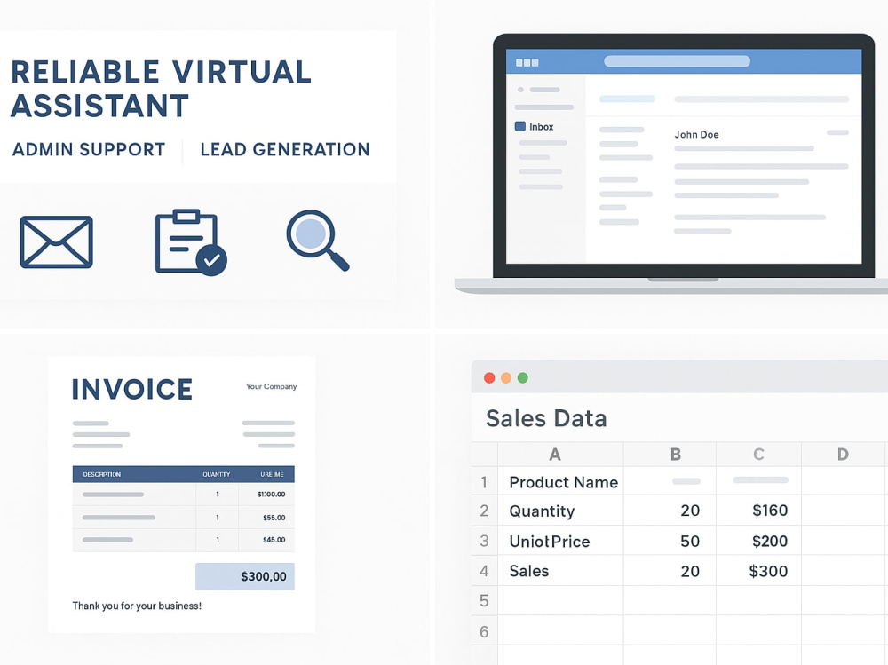Click the UniotPrice cell
888x665 pixels.
560,541
